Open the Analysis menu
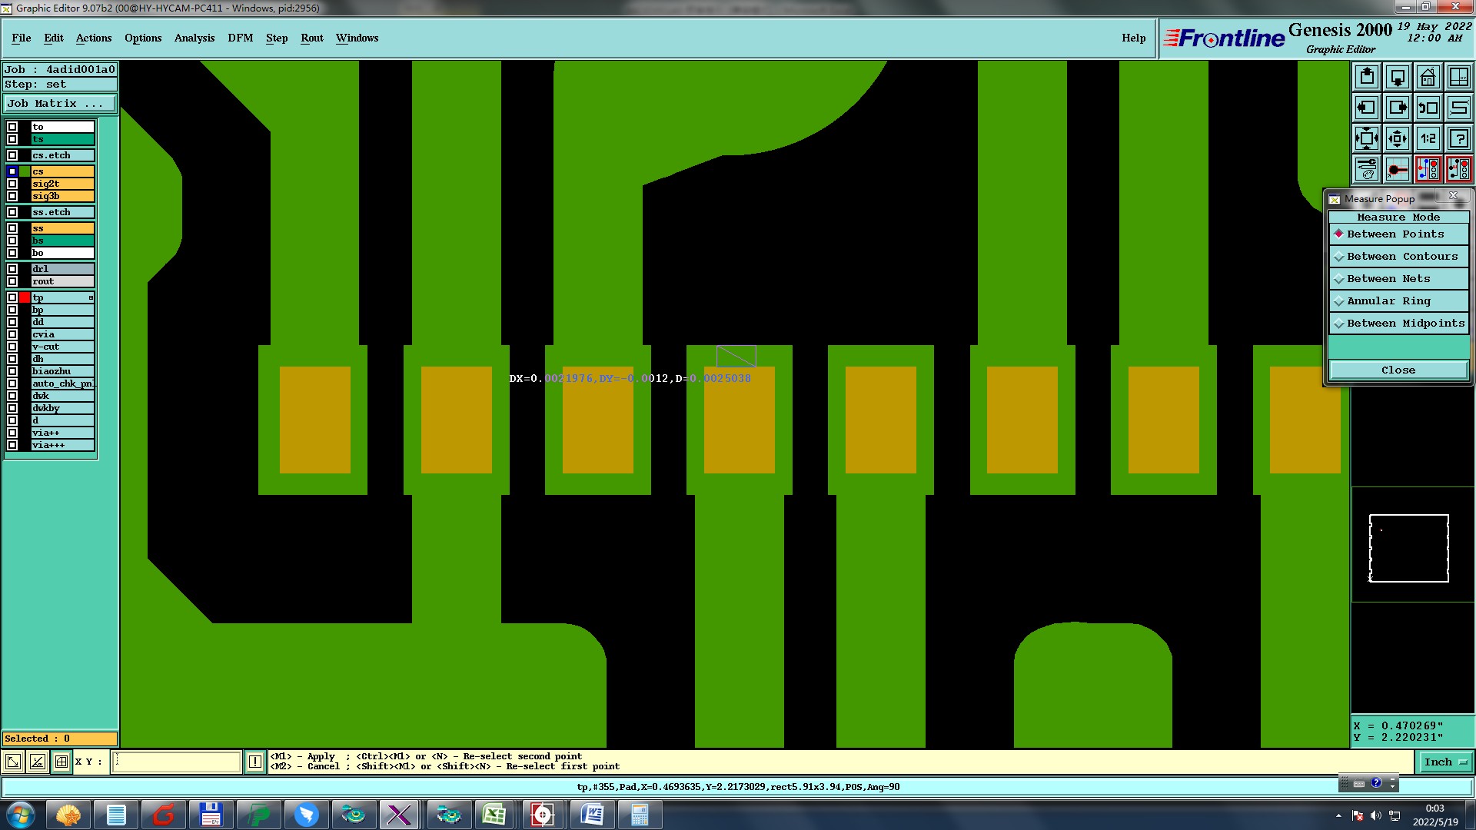This screenshot has height=830, width=1476. (x=194, y=38)
